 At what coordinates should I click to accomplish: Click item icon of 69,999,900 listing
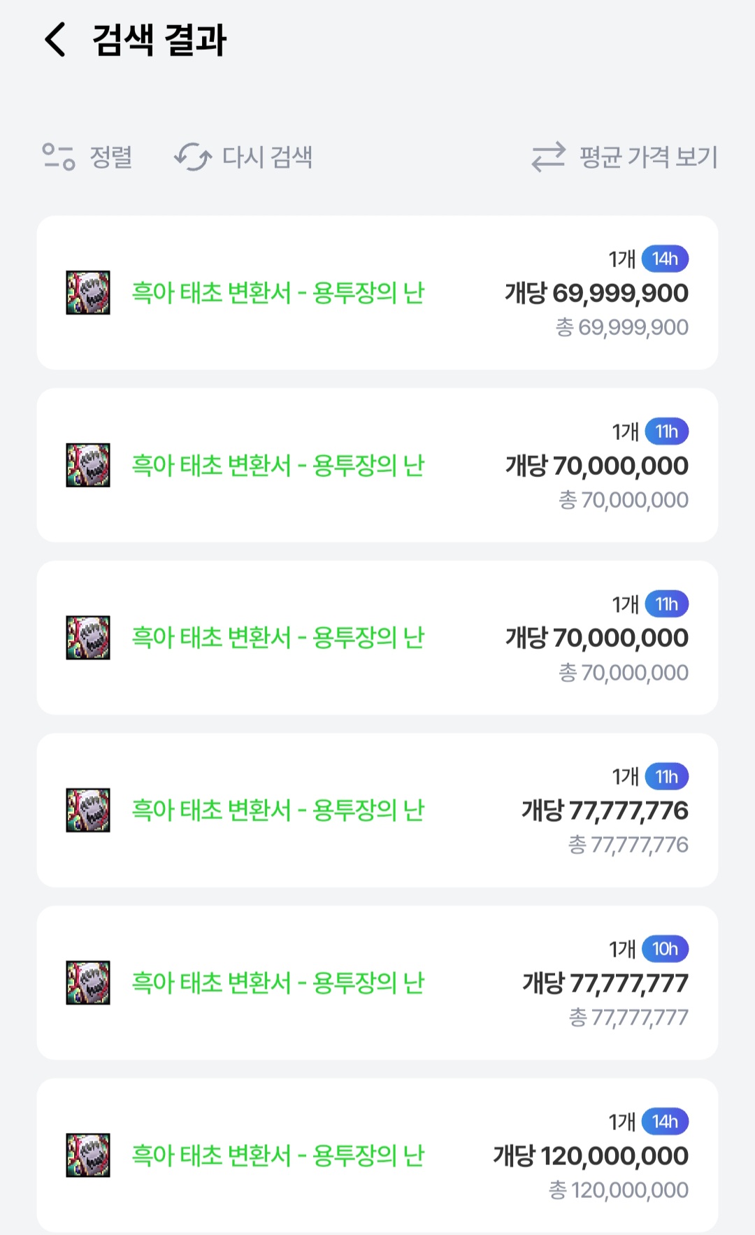click(88, 292)
